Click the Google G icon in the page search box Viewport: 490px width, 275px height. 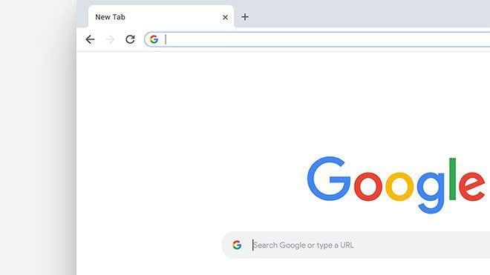pos(237,245)
